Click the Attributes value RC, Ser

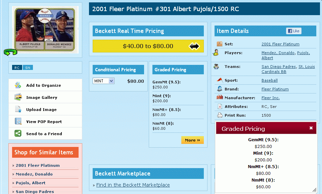tap(269, 107)
